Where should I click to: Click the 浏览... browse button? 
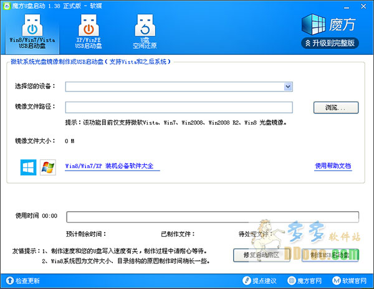click(336, 108)
